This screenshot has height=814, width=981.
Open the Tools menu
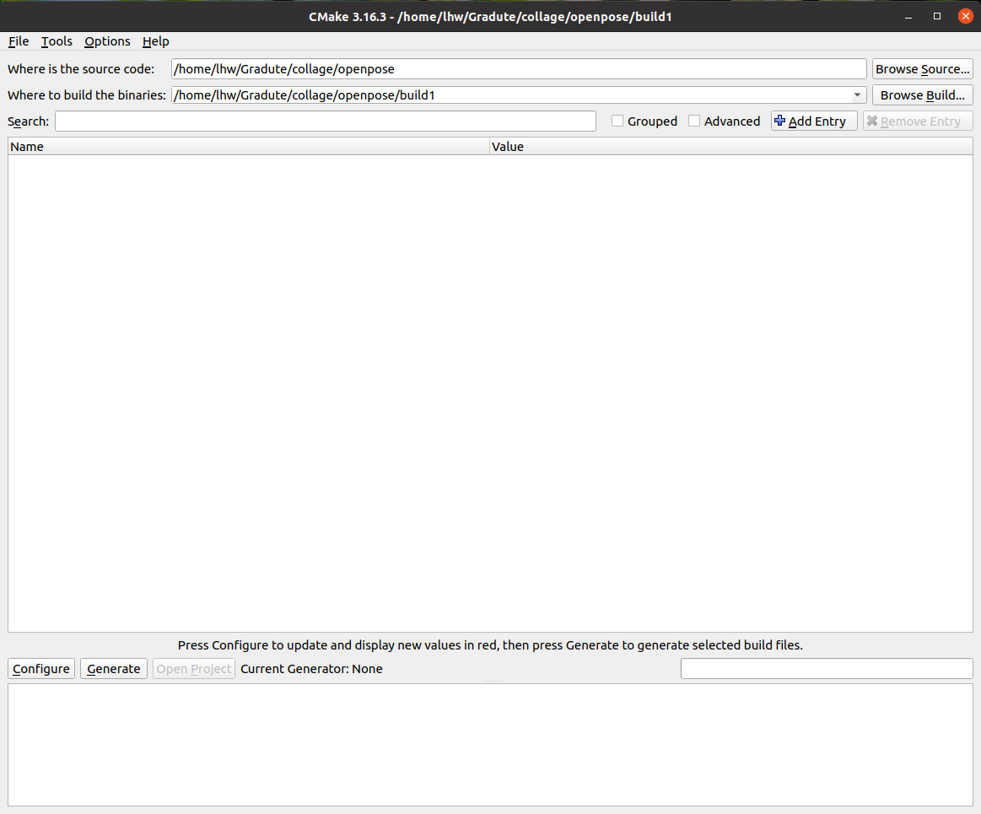click(57, 41)
